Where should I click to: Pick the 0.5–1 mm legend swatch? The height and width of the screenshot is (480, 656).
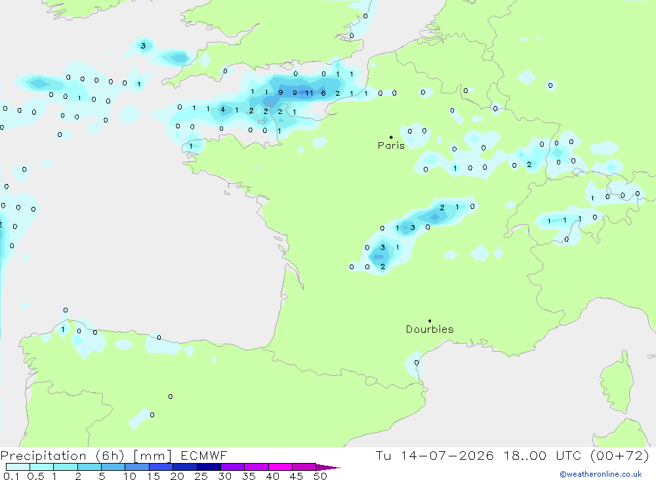click(42, 467)
